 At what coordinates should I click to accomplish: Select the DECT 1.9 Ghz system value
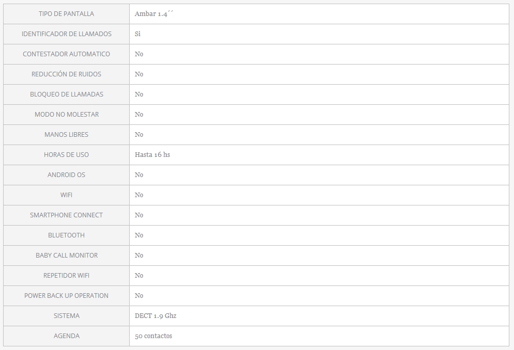coord(155,316)
